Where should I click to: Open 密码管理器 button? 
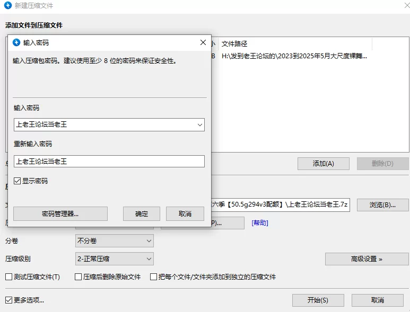tap(60, 214)
